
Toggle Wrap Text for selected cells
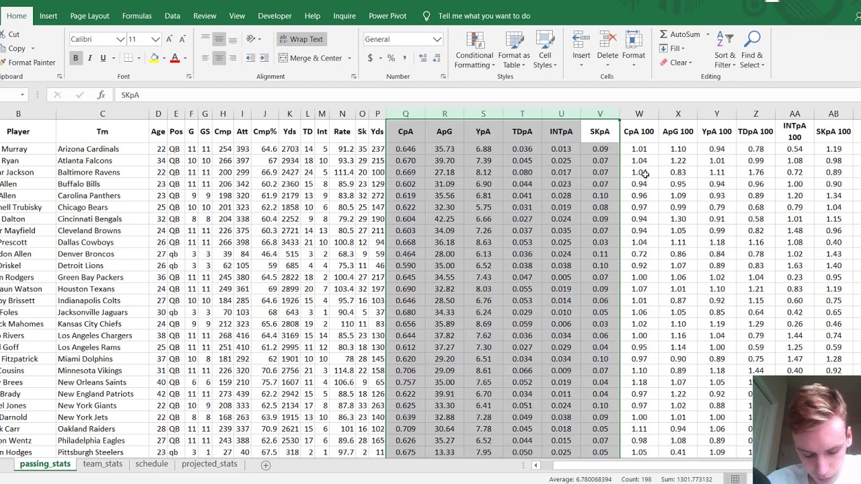301,39
